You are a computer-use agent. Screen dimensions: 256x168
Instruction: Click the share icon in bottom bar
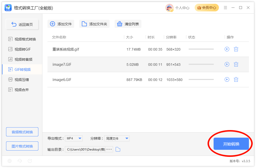point(30,161)
